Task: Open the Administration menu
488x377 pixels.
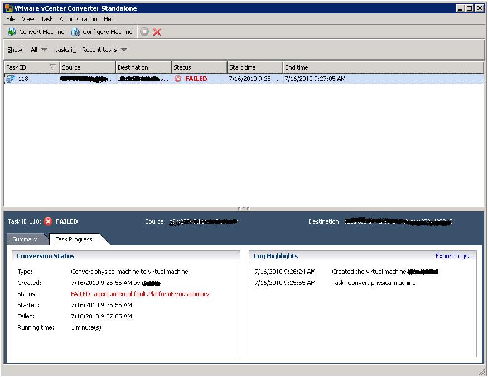Action: [x=78, y=18]
